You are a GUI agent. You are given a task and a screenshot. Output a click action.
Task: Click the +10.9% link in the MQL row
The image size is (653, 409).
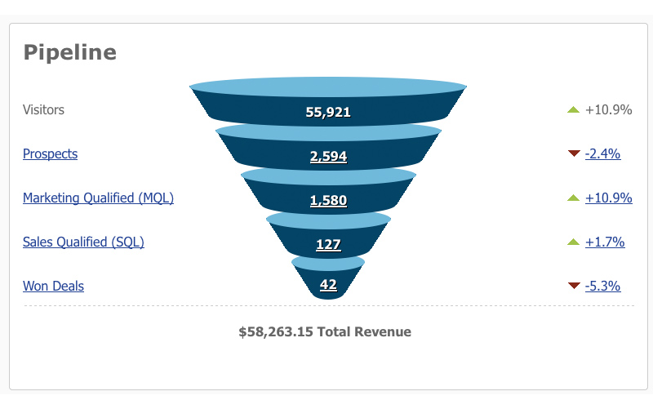point(609,198)
